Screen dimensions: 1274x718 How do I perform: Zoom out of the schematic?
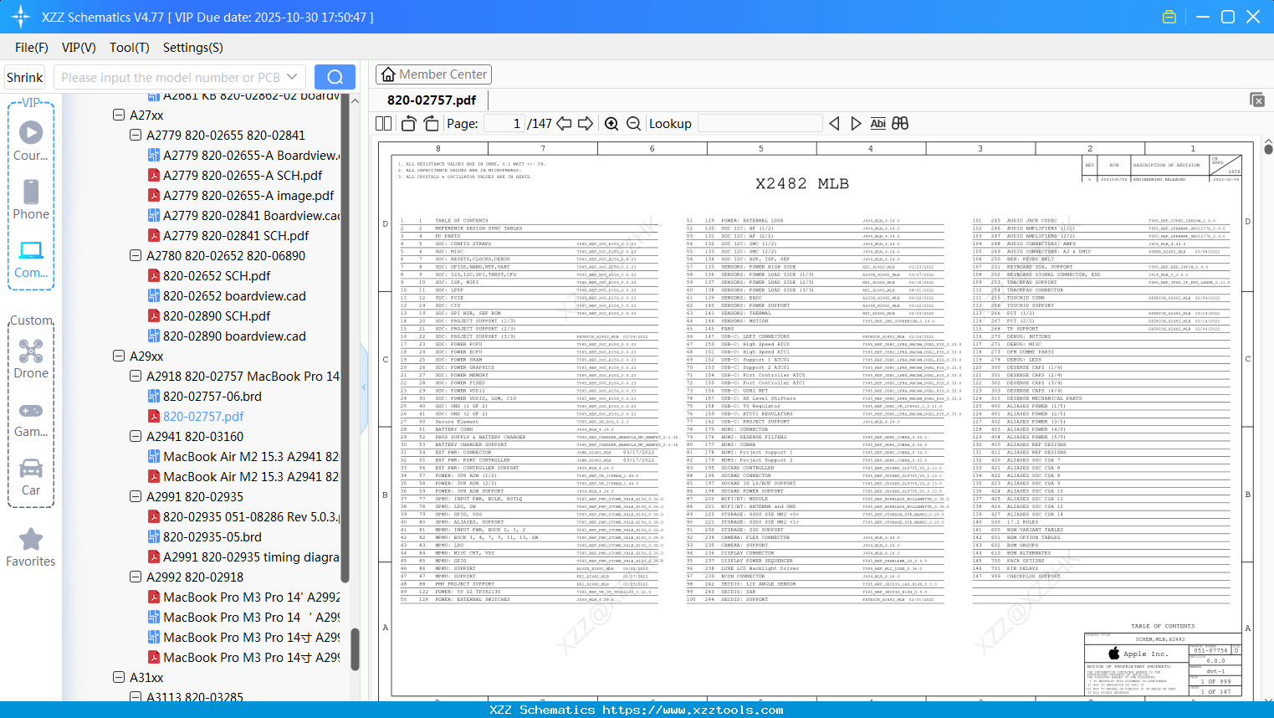tap(633, 123)
